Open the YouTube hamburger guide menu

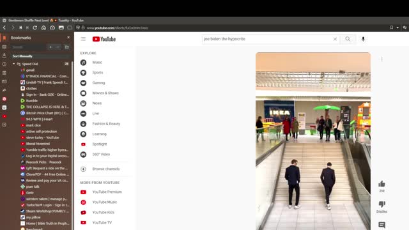tap(83, 39)
